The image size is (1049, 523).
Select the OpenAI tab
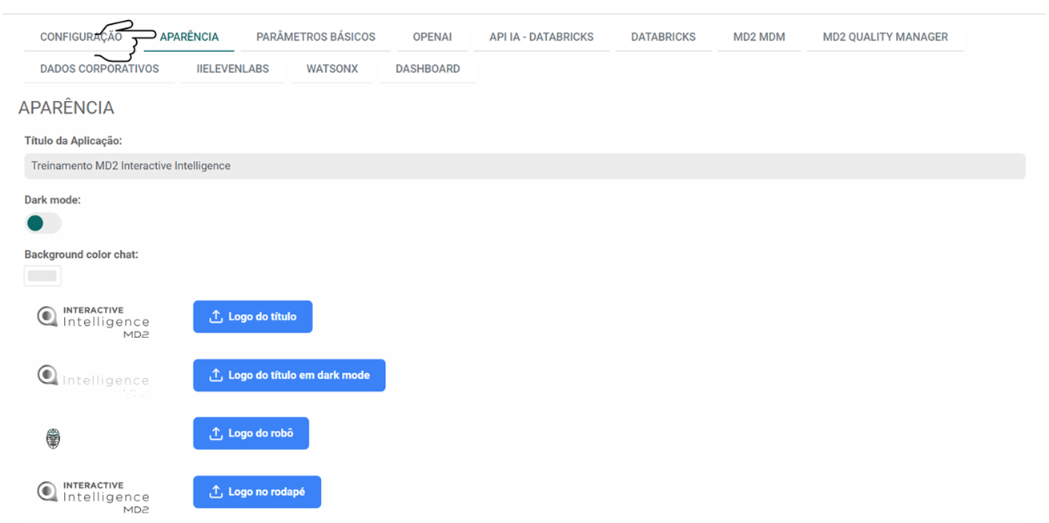point(432,37)
